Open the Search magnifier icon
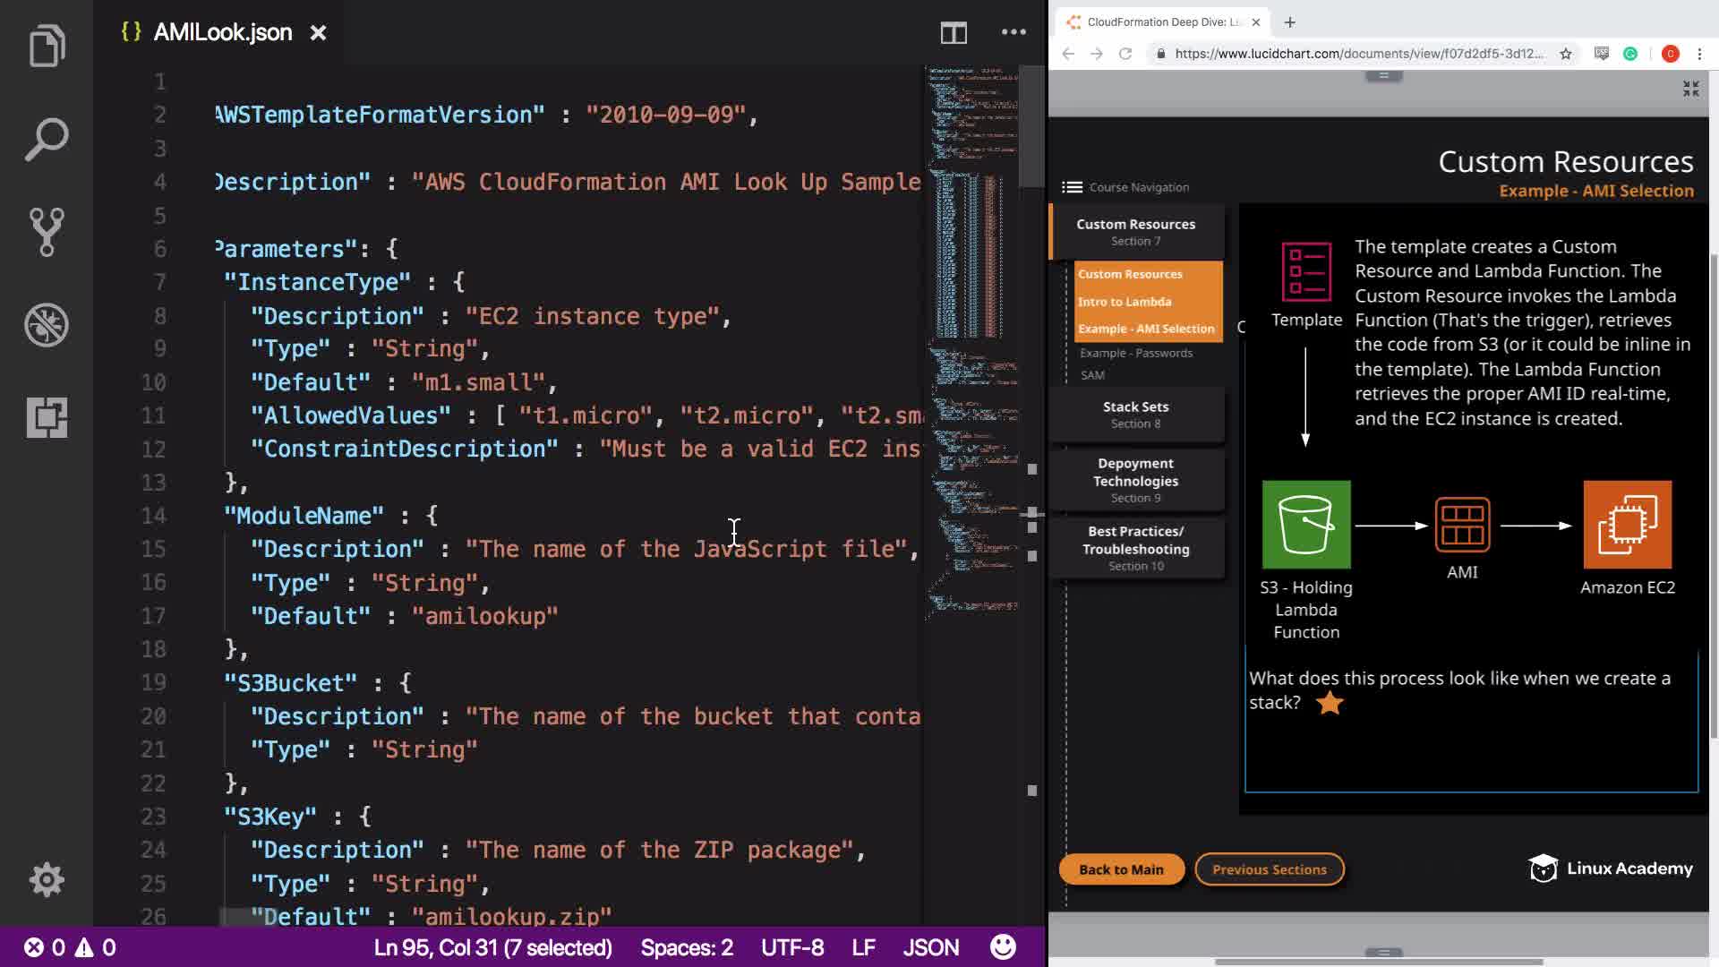Screen dimensions: 1719x967 point(47,140)
